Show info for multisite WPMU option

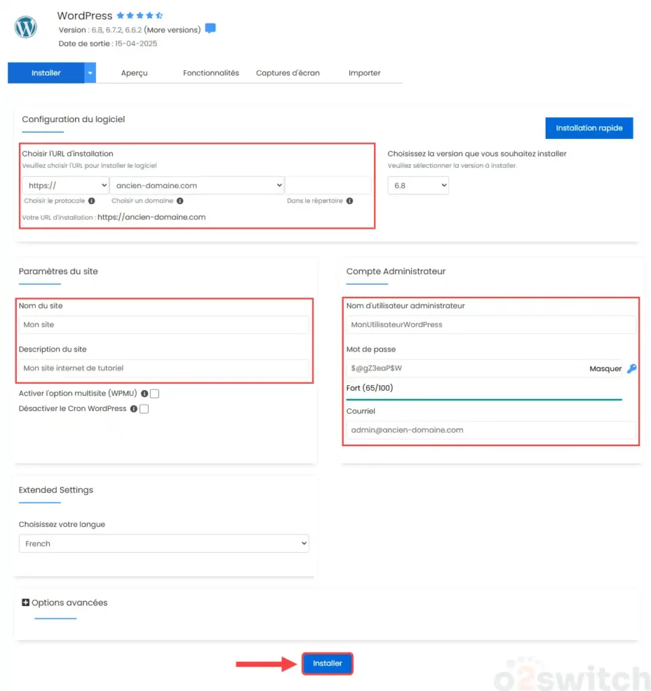tap(145, 393)
